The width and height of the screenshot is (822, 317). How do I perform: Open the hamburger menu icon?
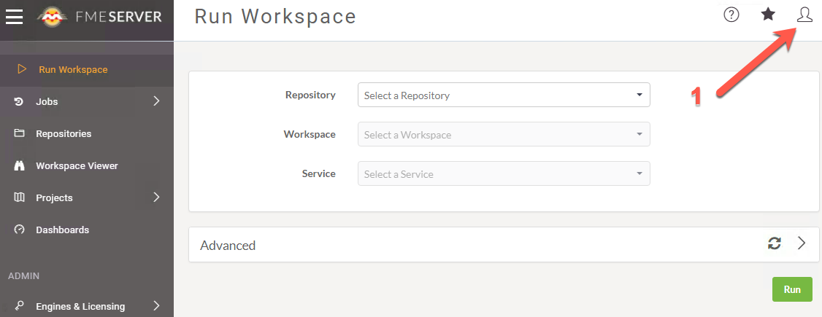coord(15,16)
